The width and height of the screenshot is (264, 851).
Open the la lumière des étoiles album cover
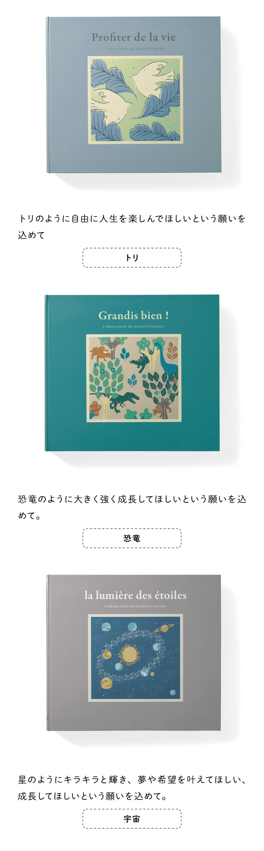coord(134,653)
